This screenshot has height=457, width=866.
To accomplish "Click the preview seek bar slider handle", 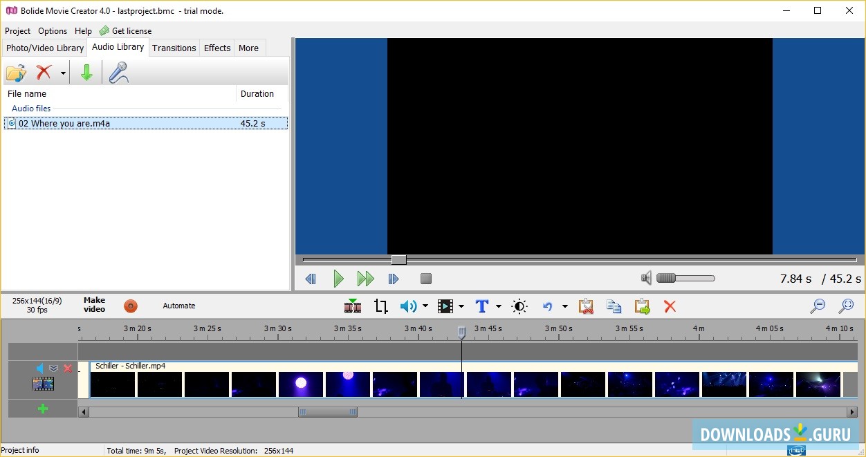I will pos(398,260).
